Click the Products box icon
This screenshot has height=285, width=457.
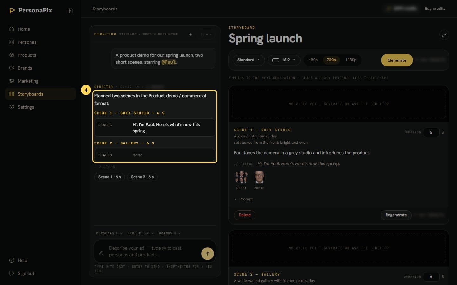pos(12,55)
